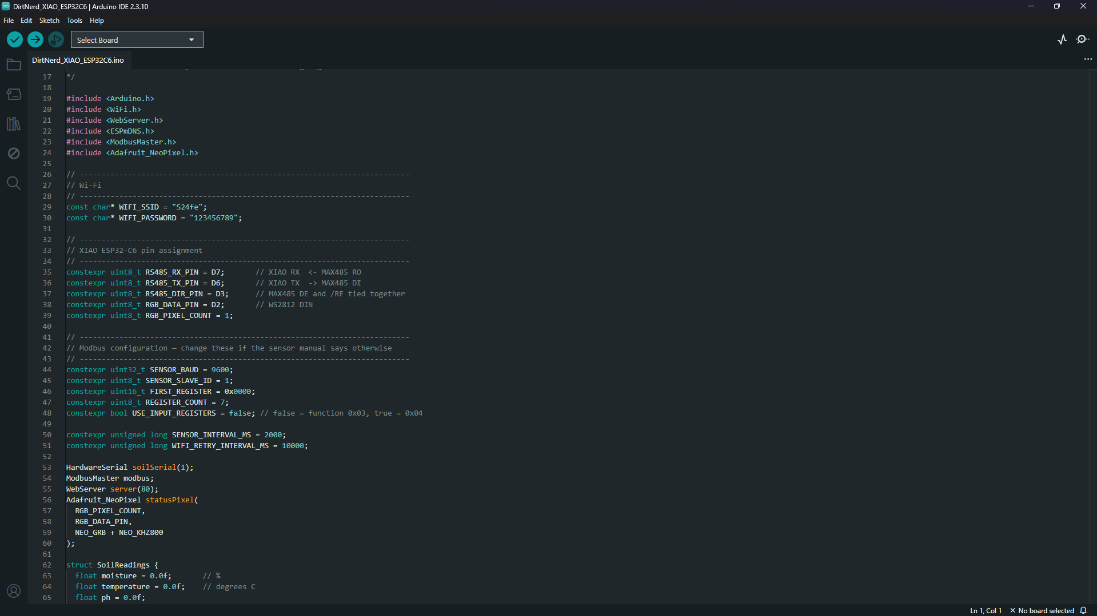Image resolution: width=1097 pixels, height=616 pixels.
Task: Click the Modbus configuration comment line
Action: [x=229, y=348]
